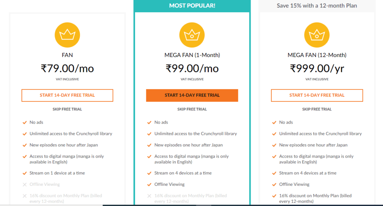Click the FAN plan crown icon
Image resolution: width=383 pixels, height=206 pixels.
coord(67,35)
